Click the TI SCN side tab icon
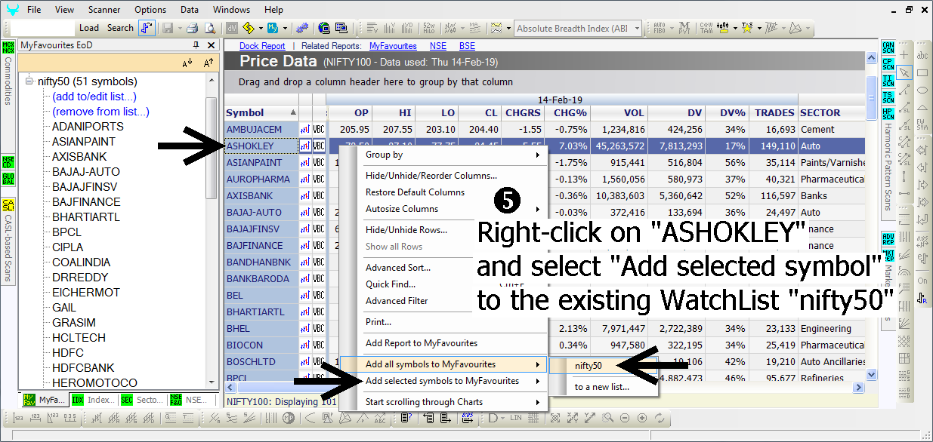 [x=888, y=81]
